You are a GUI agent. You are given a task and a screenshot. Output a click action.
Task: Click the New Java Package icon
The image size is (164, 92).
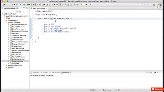point(40,5)
